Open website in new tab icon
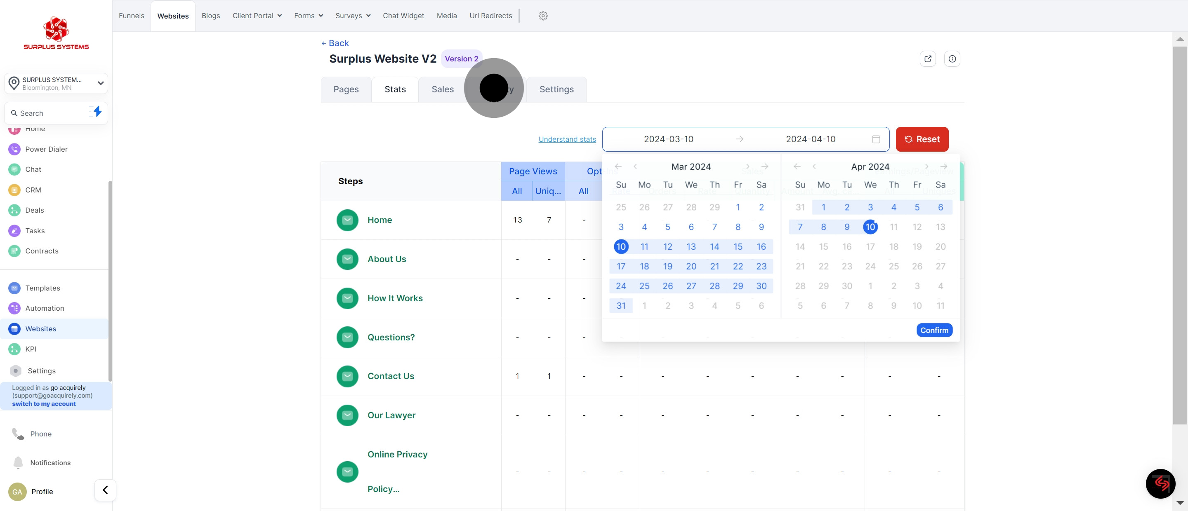Viewport: 1188px width, 511px height. tap(927, 59)
